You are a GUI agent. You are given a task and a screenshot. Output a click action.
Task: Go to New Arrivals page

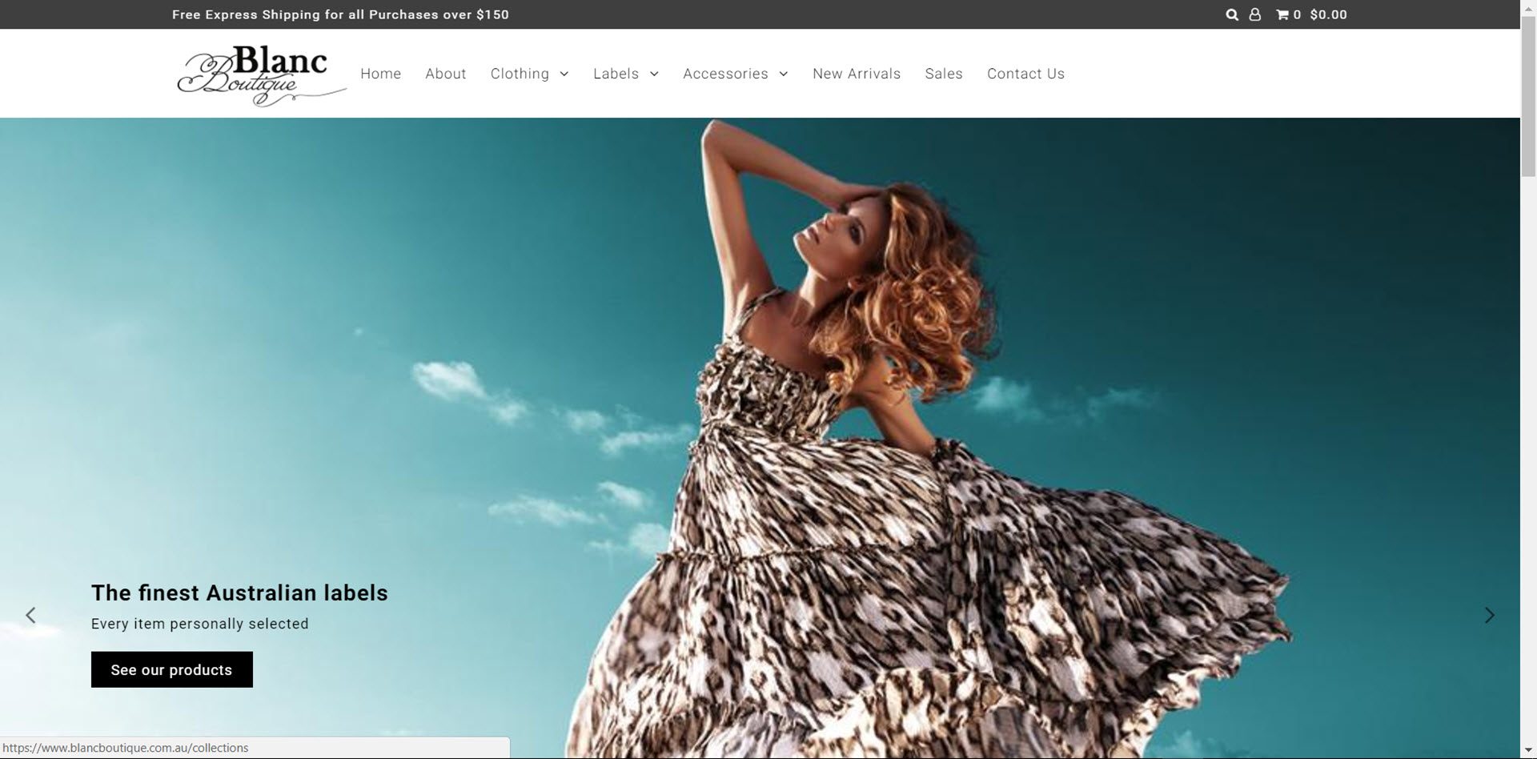click(x=857, y=74)
